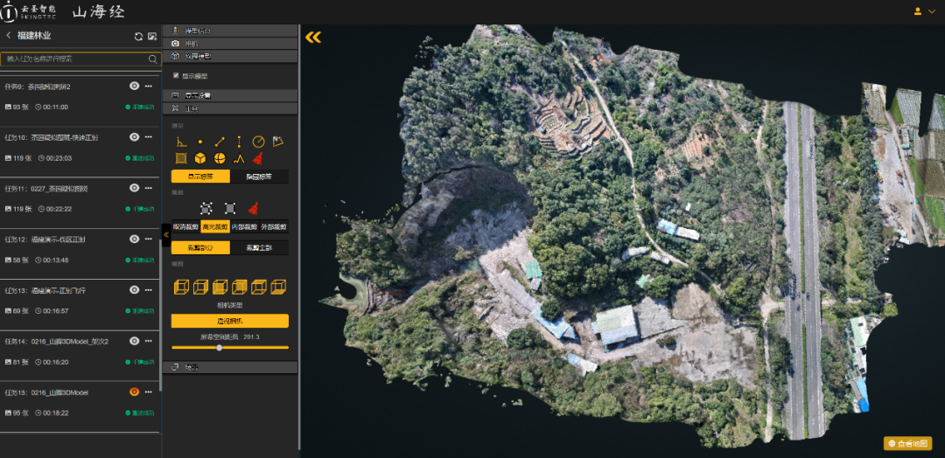945x458 pixels.
Task: Select the 内部裁剪 clipping tab
Action: (x=244, y=227)
